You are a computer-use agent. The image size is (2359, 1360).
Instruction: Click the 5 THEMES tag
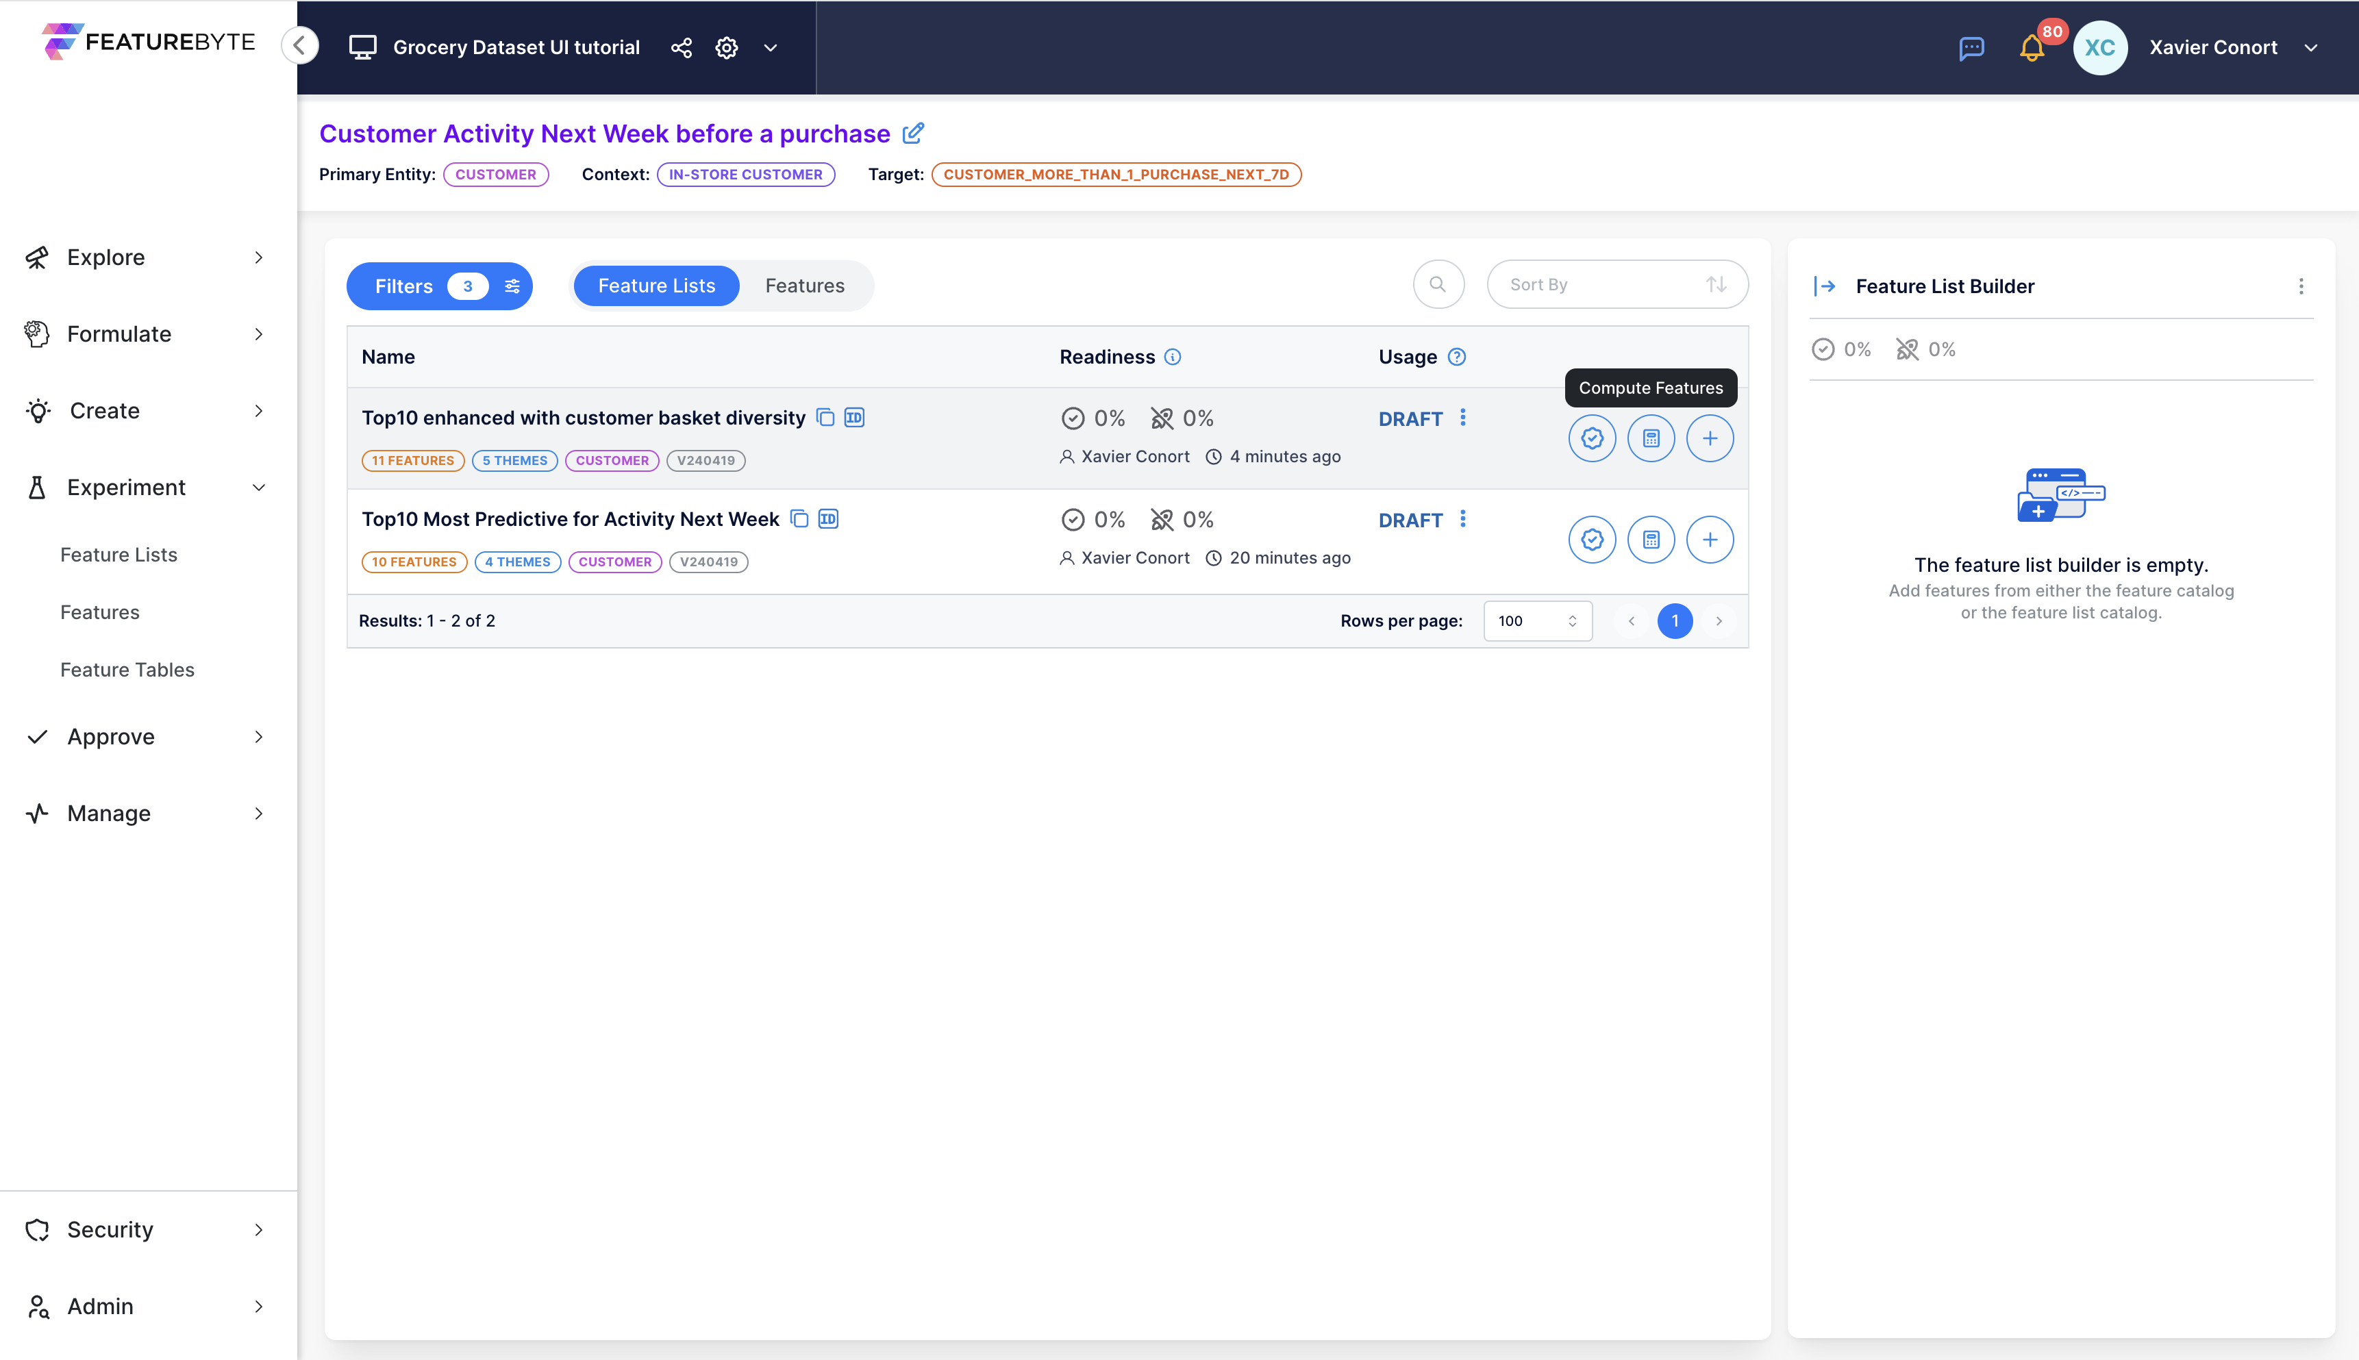[x=515, y=460]
